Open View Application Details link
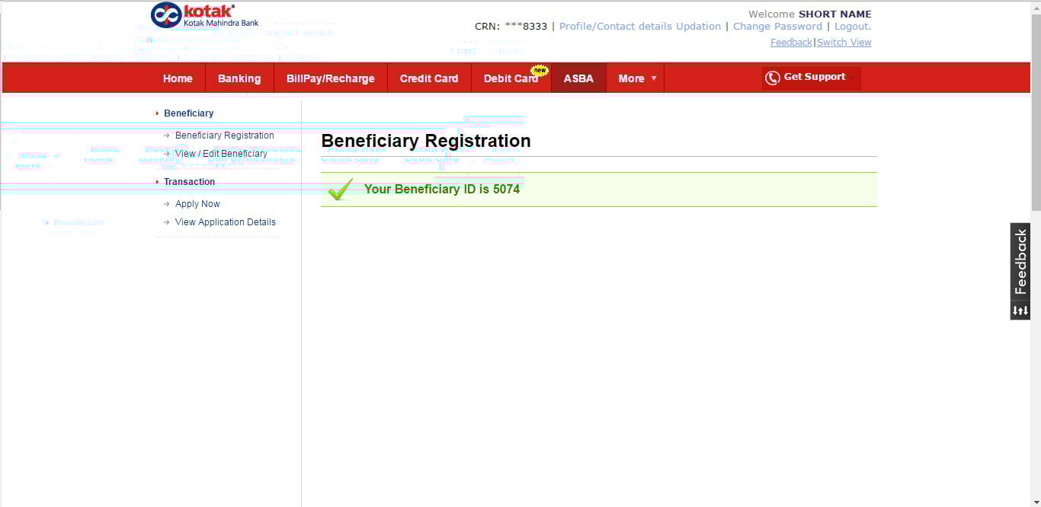 225,222
